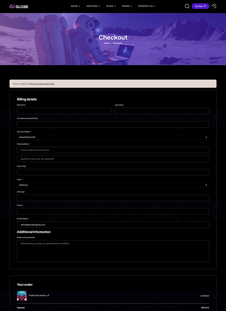Expand the Services dropdown menu

click(93, 6)
